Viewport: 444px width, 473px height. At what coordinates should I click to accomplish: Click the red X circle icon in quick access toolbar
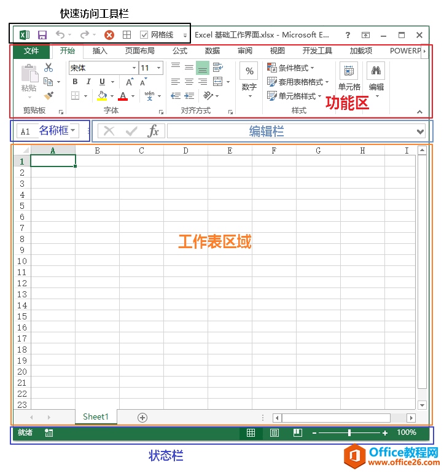109,35
